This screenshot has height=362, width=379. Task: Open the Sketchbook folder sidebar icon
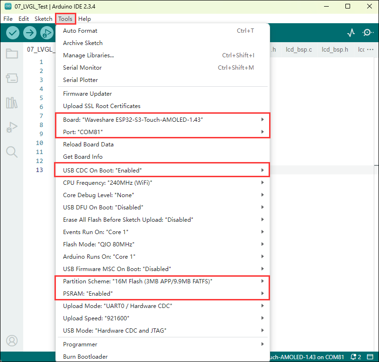pyautogui.click(x=12, y=54)
